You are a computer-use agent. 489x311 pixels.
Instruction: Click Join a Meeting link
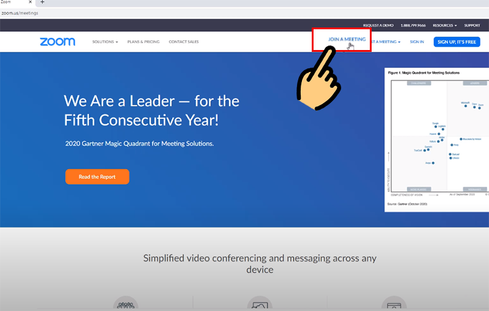(347, 39)
